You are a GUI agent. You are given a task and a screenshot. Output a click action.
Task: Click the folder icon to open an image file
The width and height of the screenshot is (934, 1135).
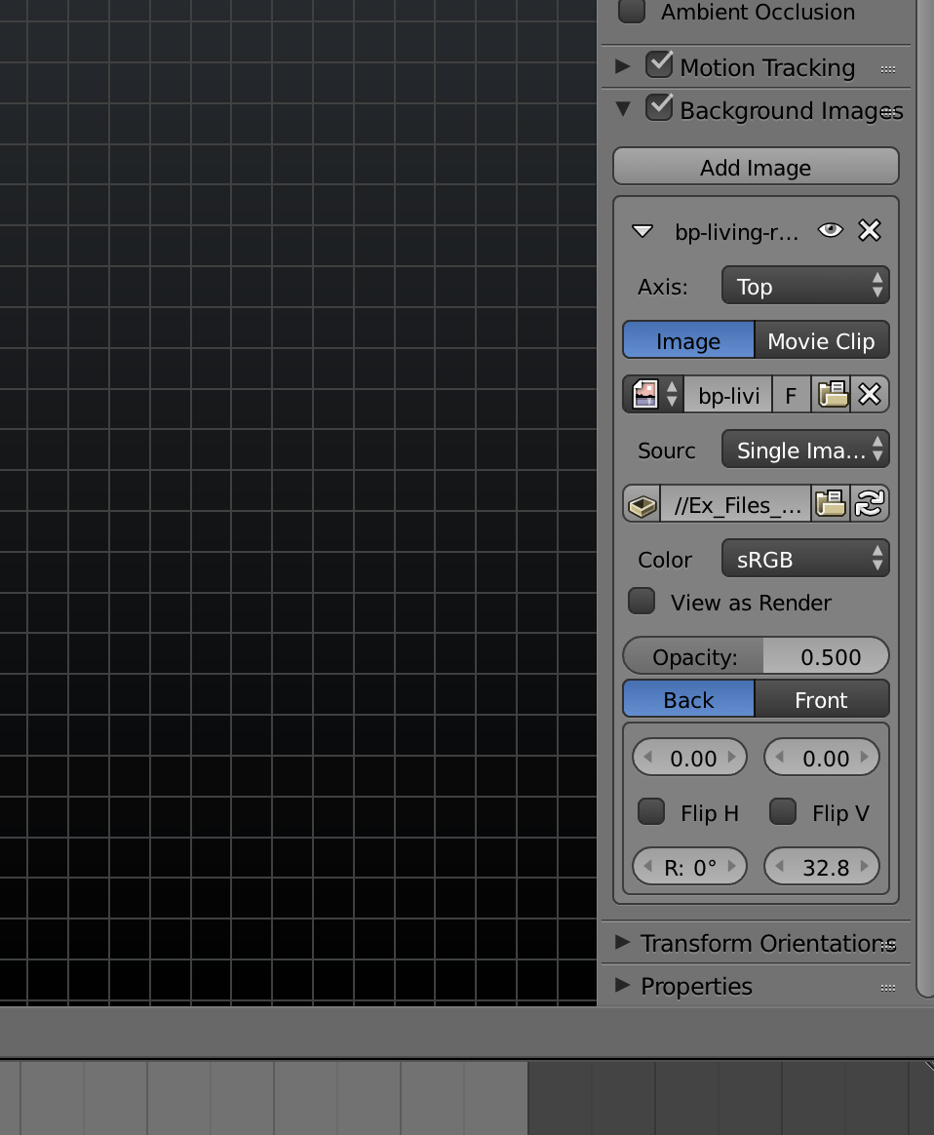(x=831, y=394)
